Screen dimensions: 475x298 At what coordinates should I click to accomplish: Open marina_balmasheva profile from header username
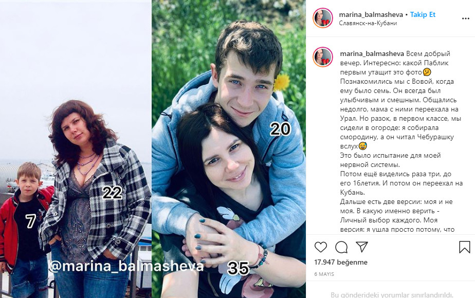click(x=371, y=14)
